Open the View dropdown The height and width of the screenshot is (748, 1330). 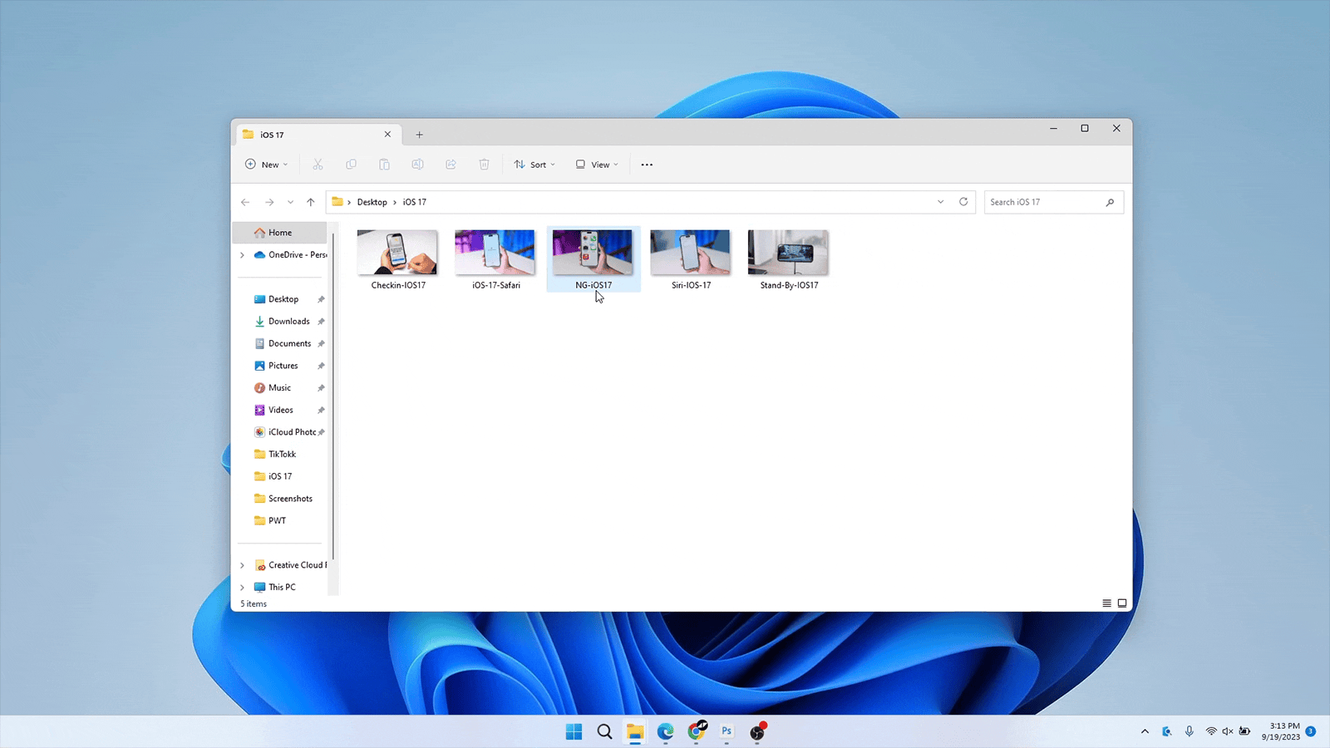click(596, 164)
